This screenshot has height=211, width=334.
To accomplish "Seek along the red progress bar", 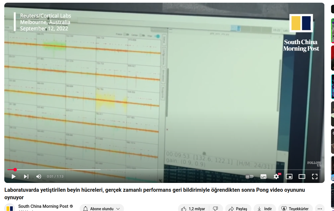I will 164,170.
